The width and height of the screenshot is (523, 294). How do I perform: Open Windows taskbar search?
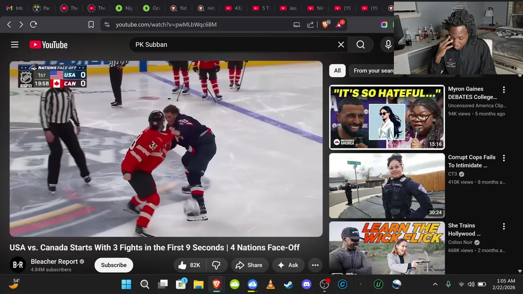click(145, 284)
